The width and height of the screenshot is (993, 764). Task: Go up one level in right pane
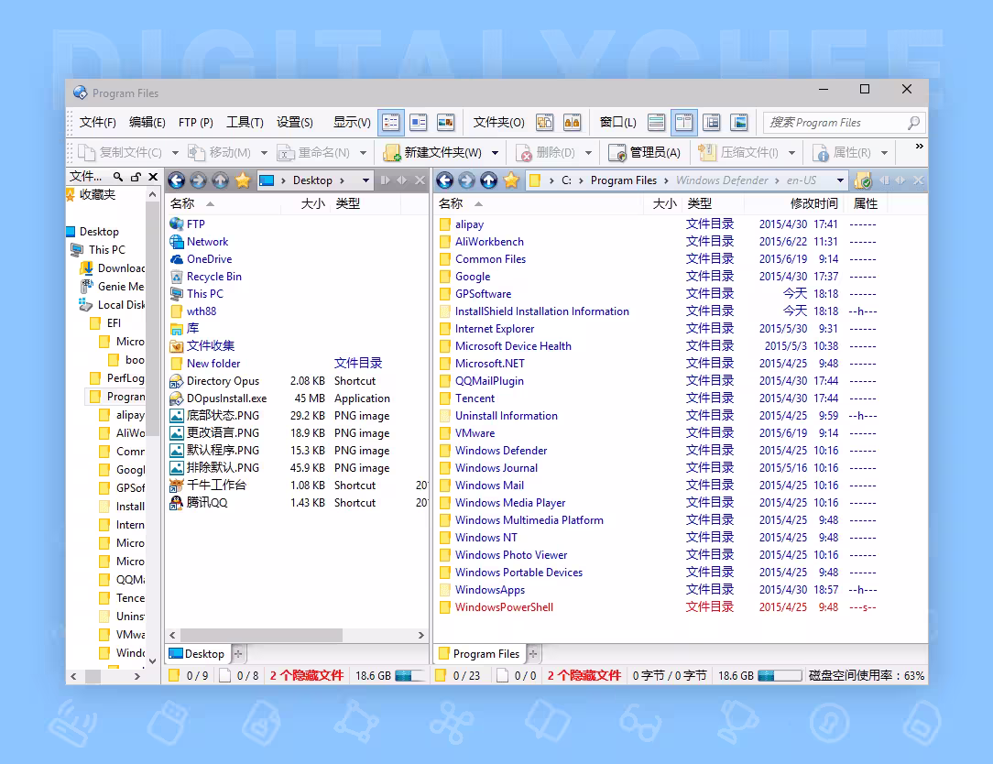(x=488, y=180)
